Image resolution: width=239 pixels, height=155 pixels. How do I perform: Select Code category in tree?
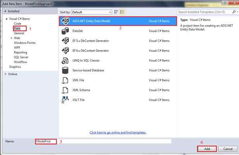(18, 24)
